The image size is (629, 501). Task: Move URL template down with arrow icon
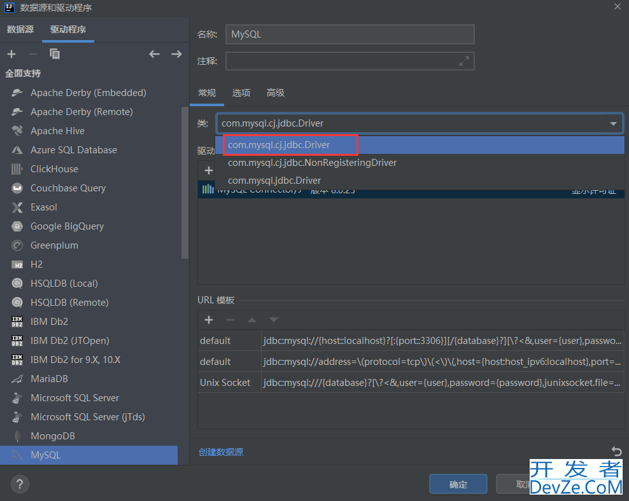tap(274, 320)
